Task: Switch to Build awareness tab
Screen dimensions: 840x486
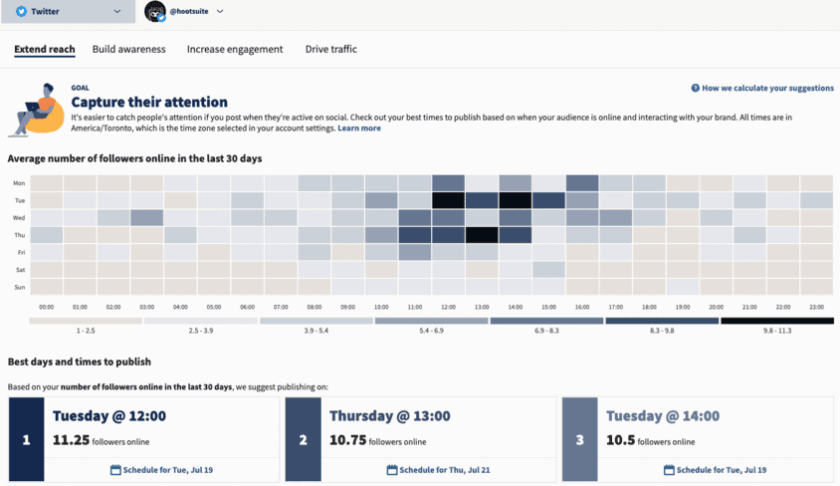Action: (129, 49)
